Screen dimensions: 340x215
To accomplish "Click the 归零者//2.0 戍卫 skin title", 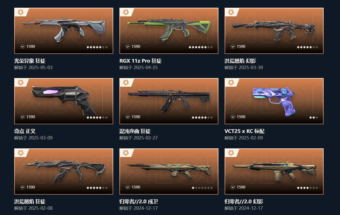I will click(139, 202).
